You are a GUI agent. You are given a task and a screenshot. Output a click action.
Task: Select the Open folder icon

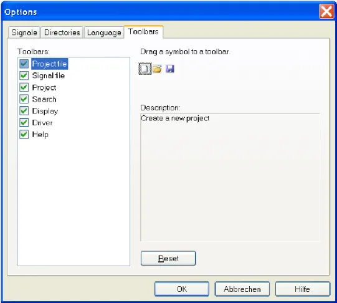coord(158,69)
